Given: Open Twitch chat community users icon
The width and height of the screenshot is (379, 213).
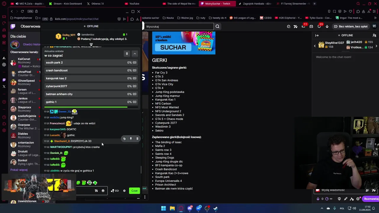Looking at the screenshot, I should tap(375, 35).
